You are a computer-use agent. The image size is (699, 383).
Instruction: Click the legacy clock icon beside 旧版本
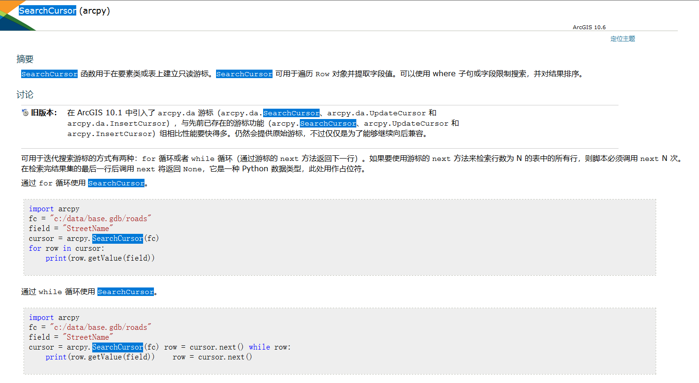[x=24, y=112]
